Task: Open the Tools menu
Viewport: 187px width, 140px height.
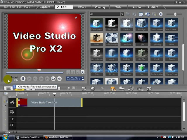Action: pos(27,7)
